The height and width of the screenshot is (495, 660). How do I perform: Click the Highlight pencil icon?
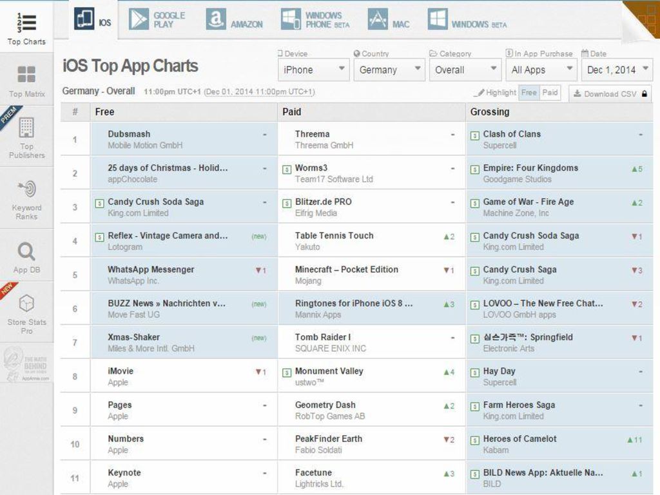click(479, 93)
